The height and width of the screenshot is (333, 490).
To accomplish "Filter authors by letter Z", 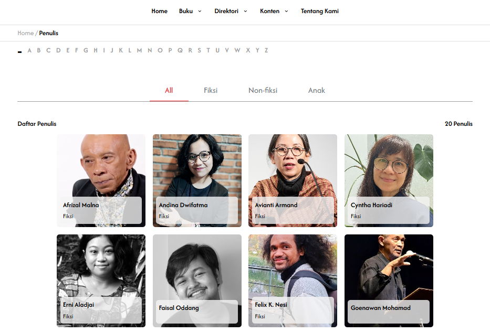I will [x=266, y=50].
